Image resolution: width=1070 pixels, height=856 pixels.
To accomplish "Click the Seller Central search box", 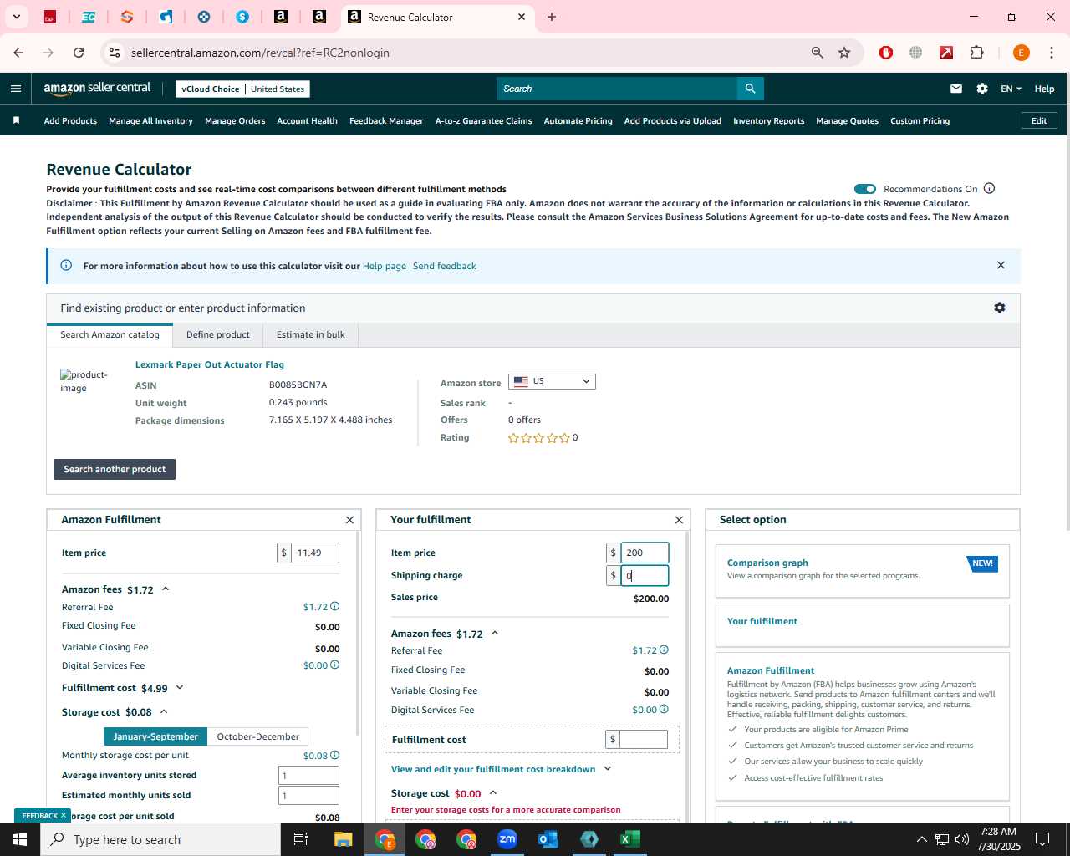I will click(617, 89).
